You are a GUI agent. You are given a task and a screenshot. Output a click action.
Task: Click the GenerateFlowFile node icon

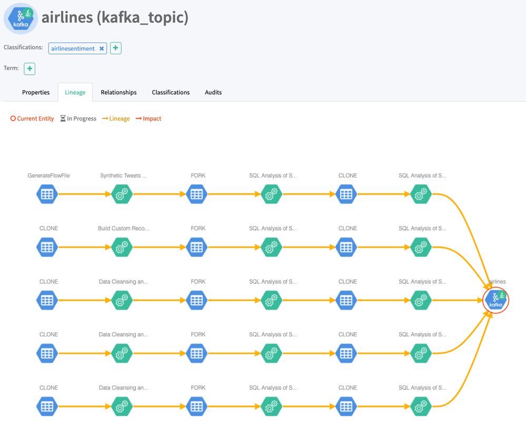tap(47, 194)
